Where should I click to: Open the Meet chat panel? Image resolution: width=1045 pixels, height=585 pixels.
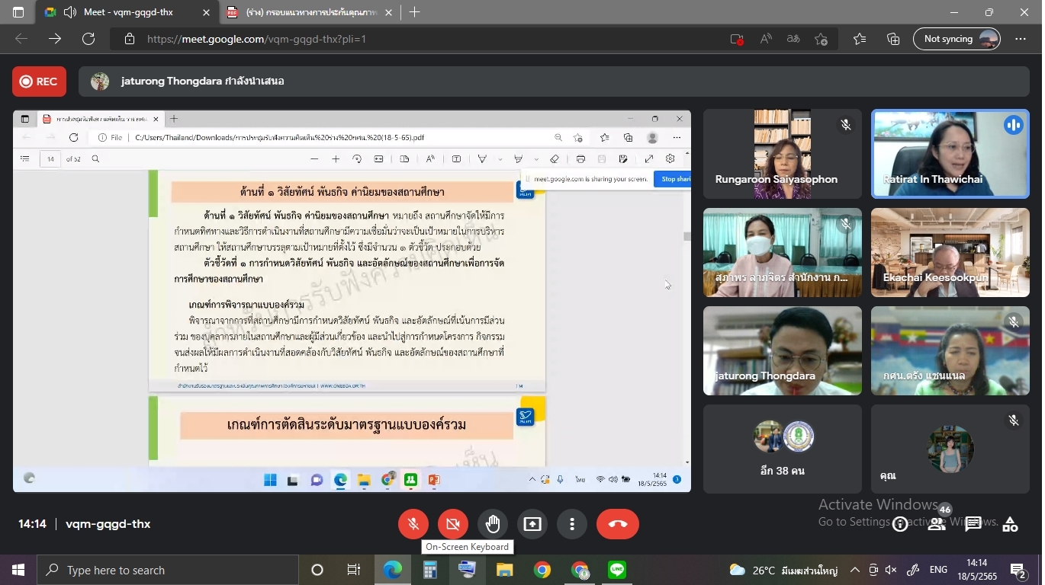coord(973,524)
